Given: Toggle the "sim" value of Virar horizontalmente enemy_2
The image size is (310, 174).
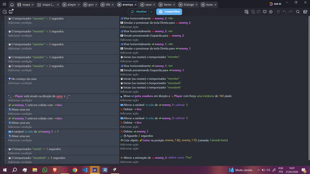Looking at the screenshot, I should click(x=170, y=31).
